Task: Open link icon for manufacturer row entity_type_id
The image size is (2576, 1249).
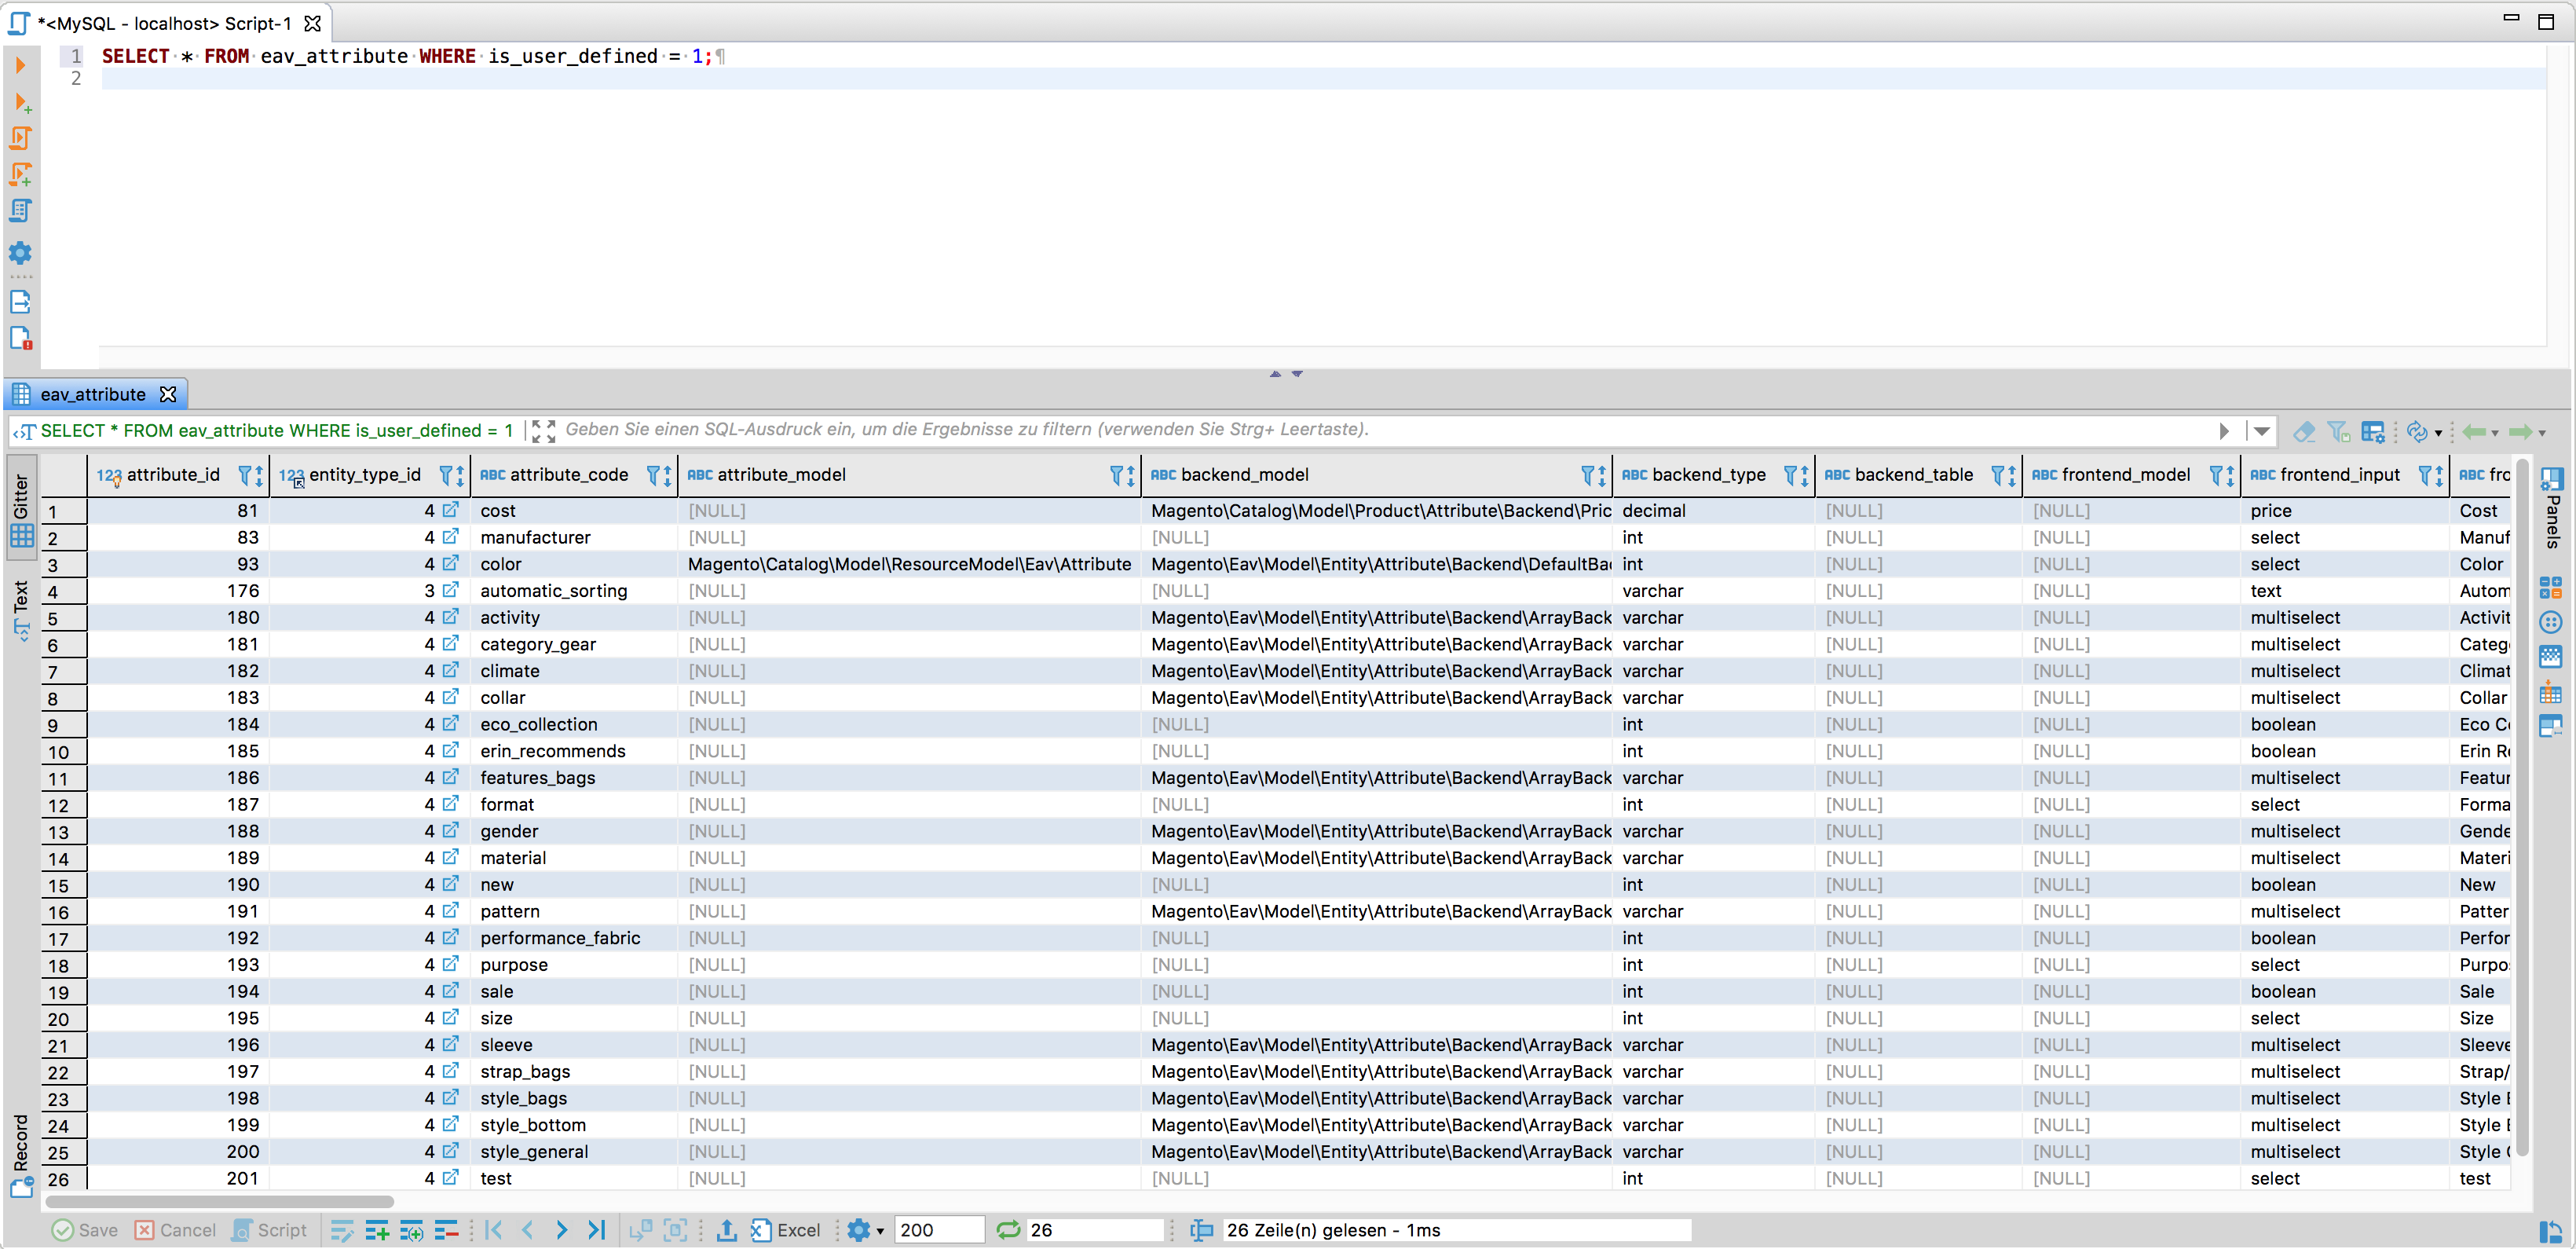Action: click(451, 537)
